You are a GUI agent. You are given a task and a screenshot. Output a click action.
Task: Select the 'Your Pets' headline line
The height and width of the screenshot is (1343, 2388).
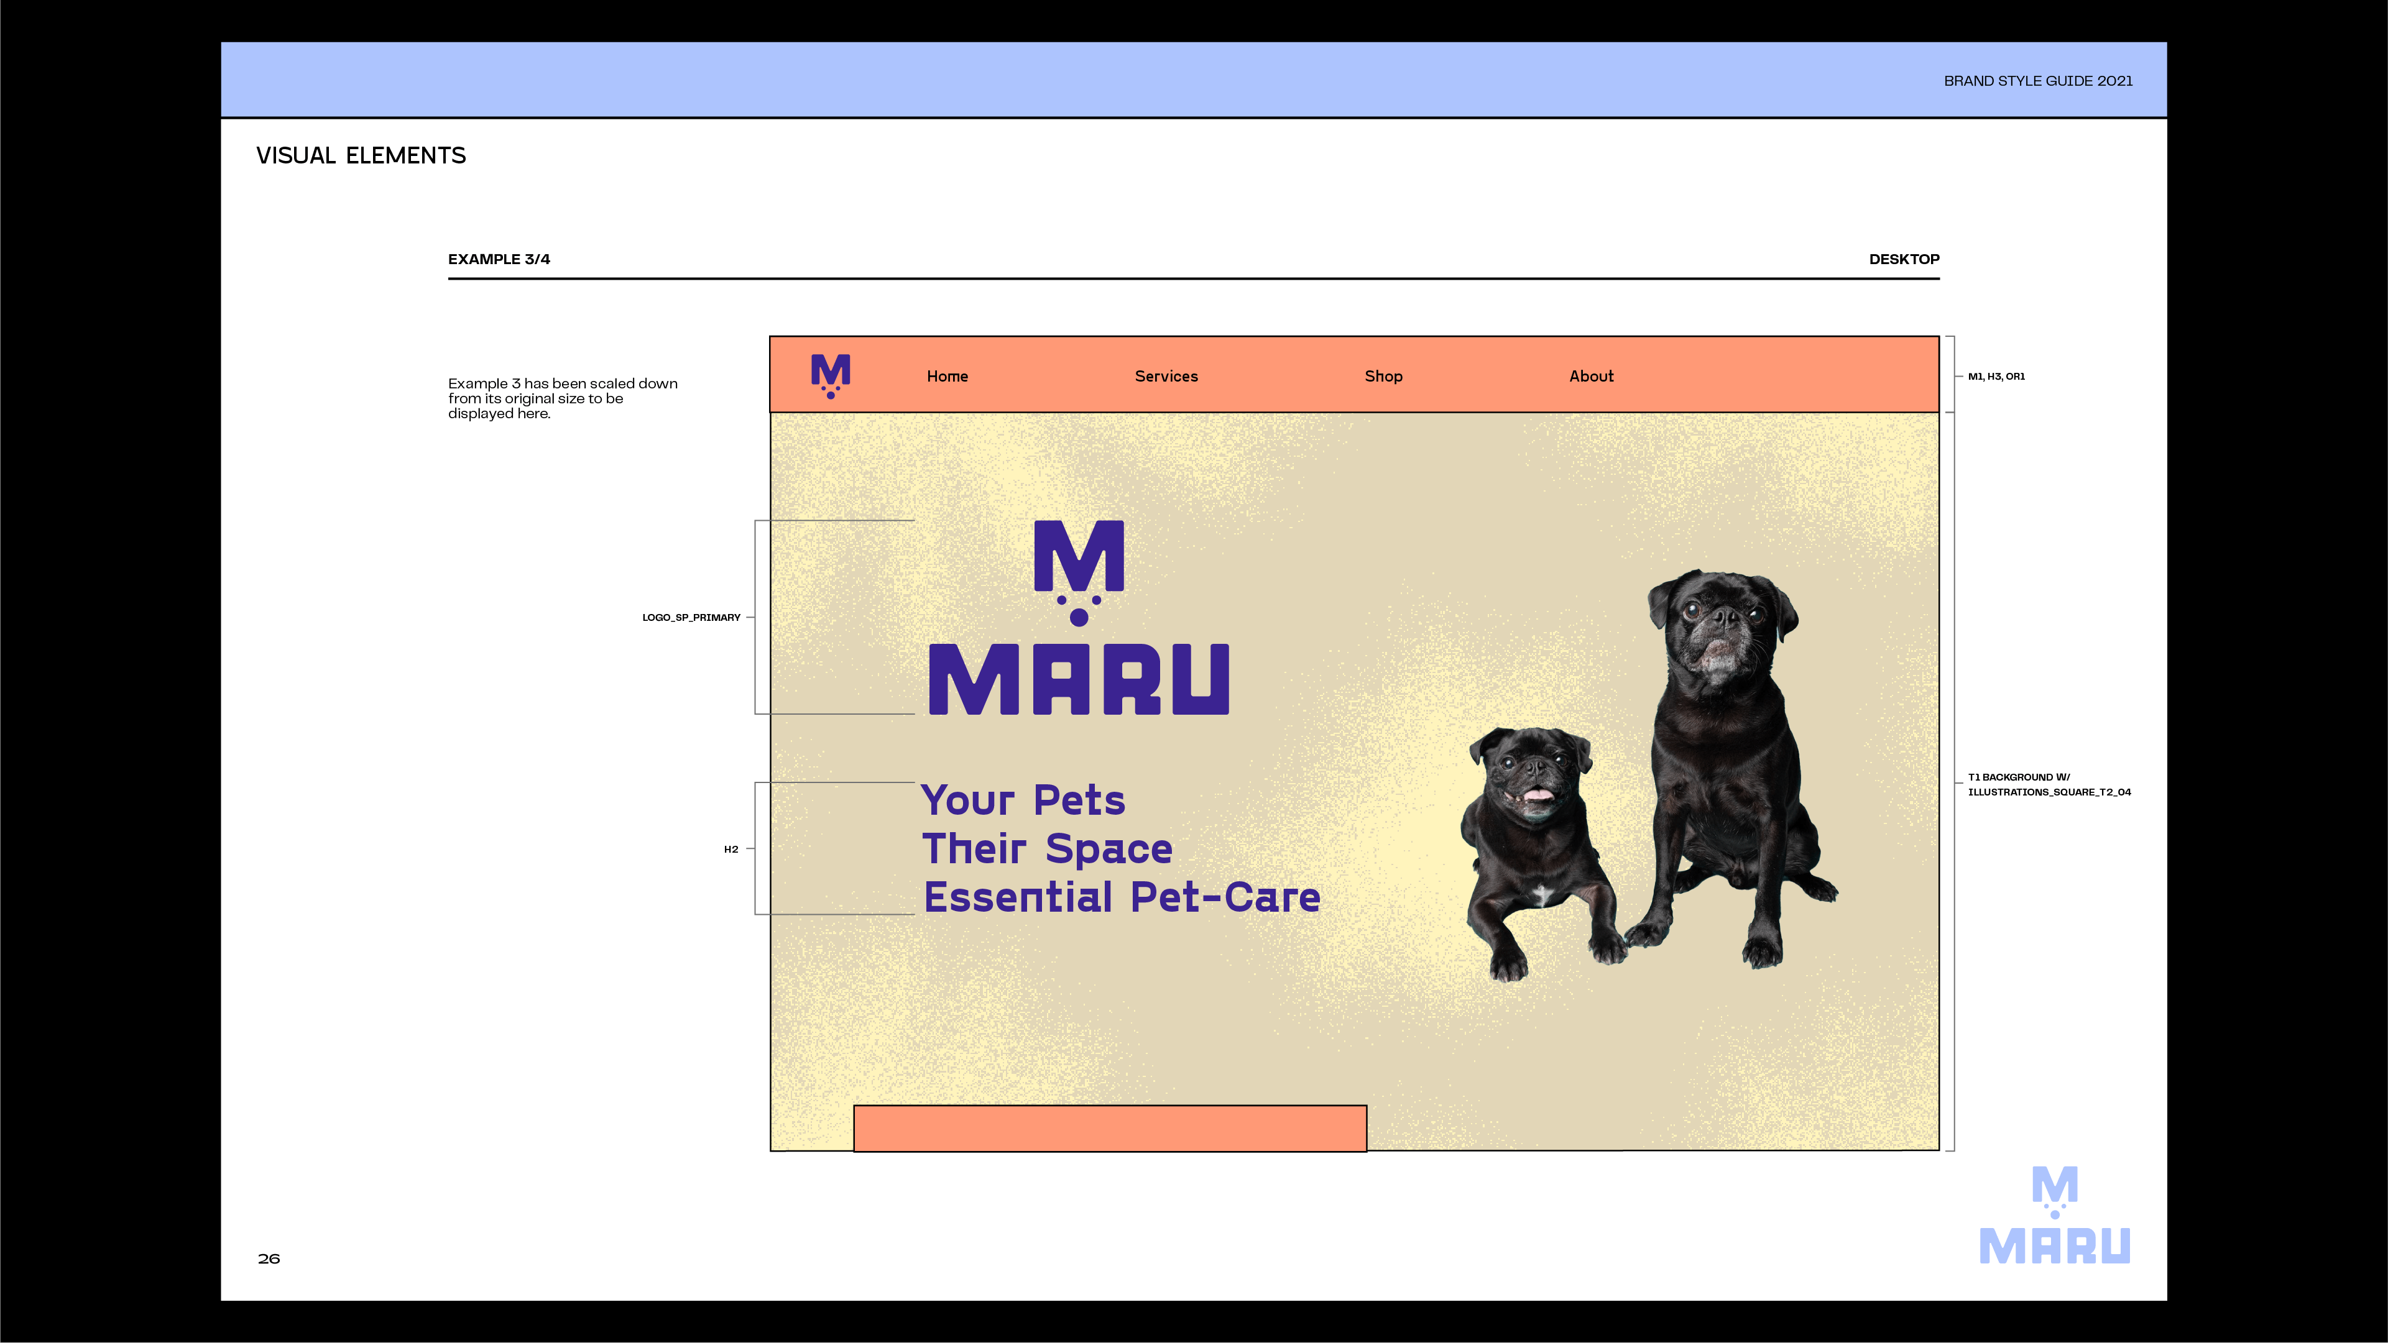1023,800
